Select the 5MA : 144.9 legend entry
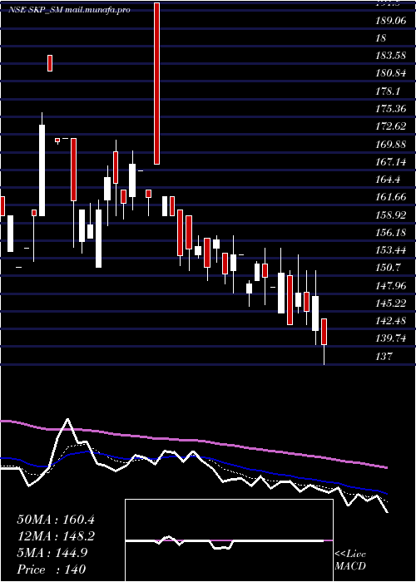Image resolution: width=416 pixels, height=582 pixels. pos(52,553)
